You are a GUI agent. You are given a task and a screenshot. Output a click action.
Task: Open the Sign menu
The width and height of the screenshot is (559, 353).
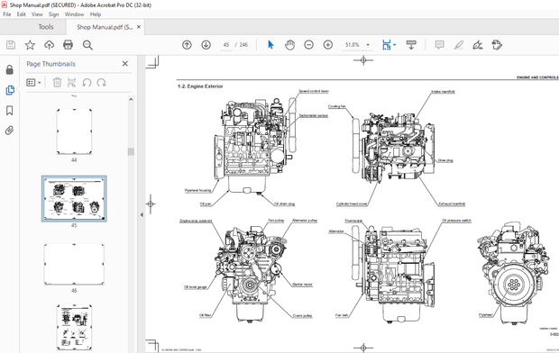point(53,14)
